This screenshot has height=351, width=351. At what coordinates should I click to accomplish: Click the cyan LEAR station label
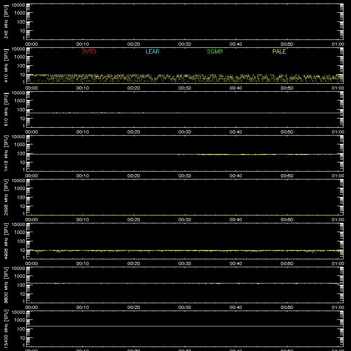[152, 51]
